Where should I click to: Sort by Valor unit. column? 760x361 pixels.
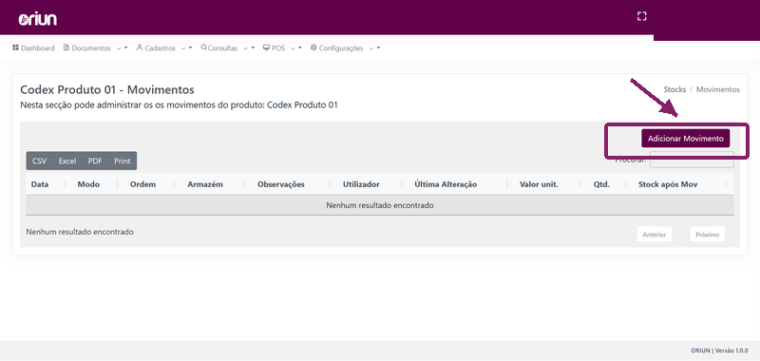click(x=551, y=184)
